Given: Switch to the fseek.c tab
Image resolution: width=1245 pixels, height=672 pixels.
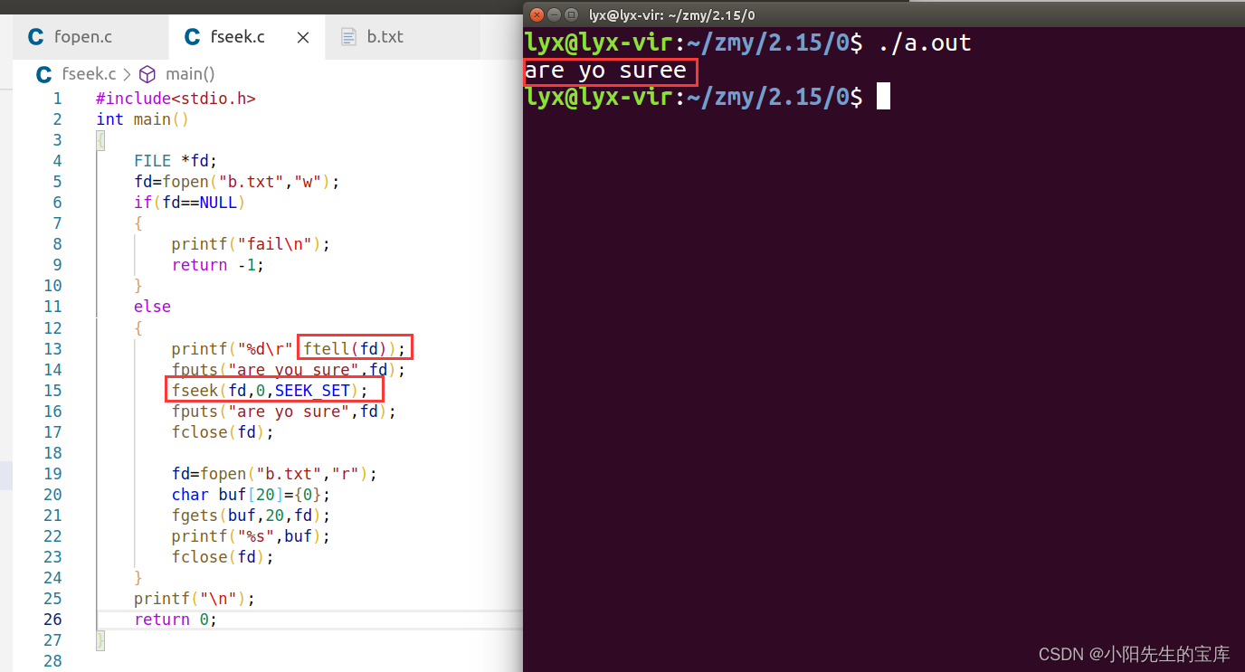Looking at the screenshot, I should (247, 37).
